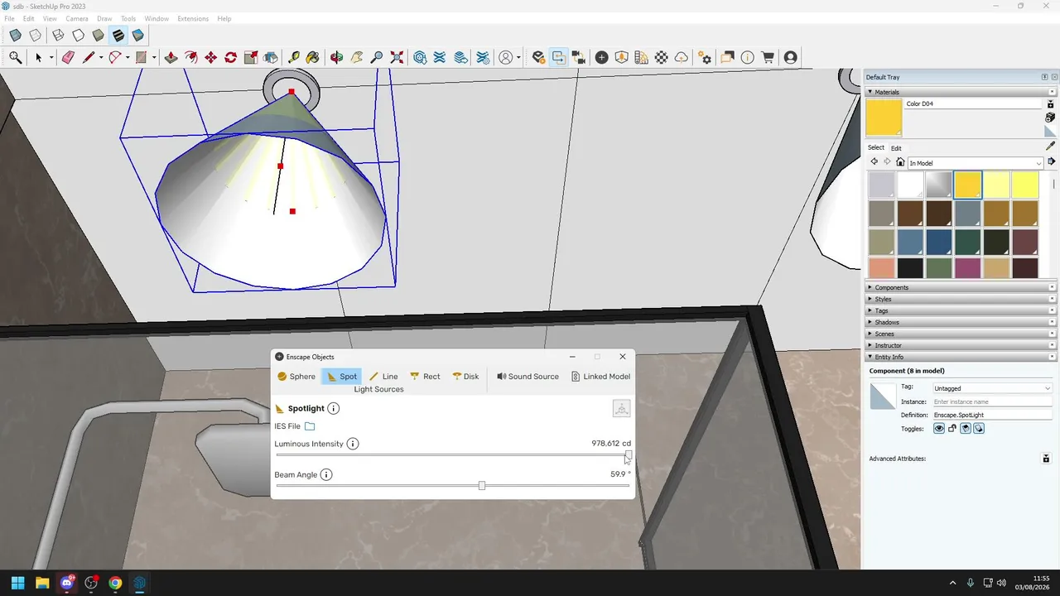This screenshot has width=1060, height=596.
Task: Switch to Shaded With Textures style
Action: [118, 36]
